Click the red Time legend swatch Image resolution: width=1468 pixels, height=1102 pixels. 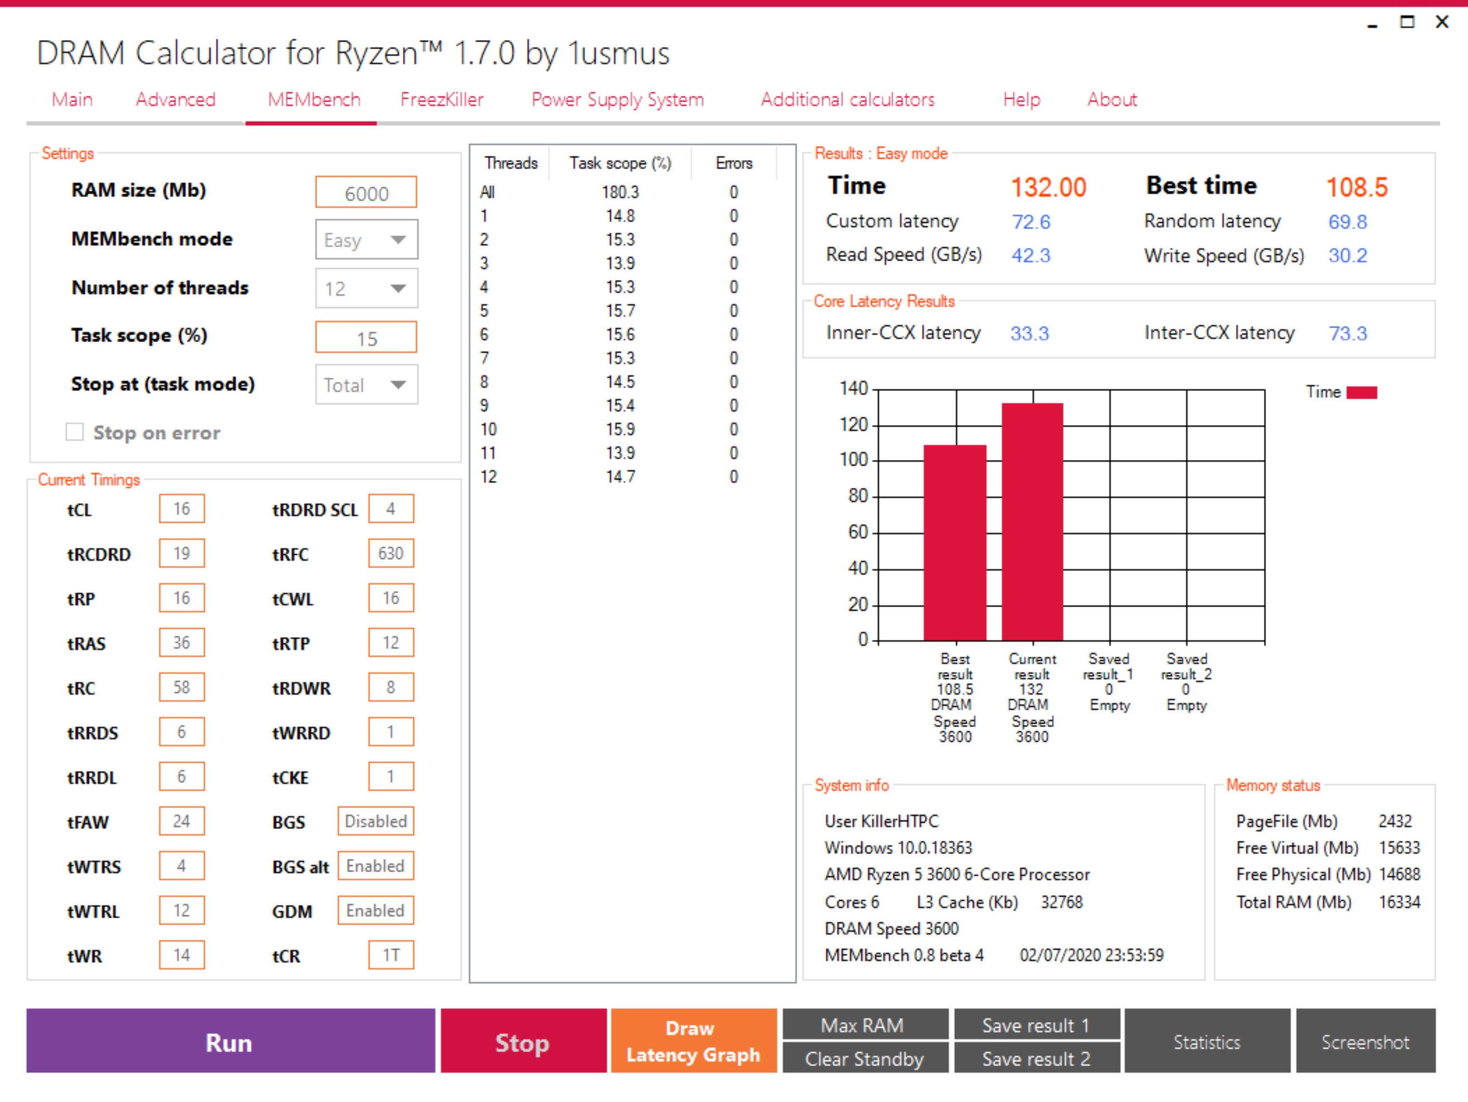[x=1361, y=393]
